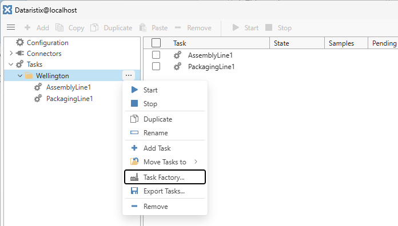Viewport: 398px width, 226px height.
Task: Click the Start play icon in context menu
Action: click(134, 90)
